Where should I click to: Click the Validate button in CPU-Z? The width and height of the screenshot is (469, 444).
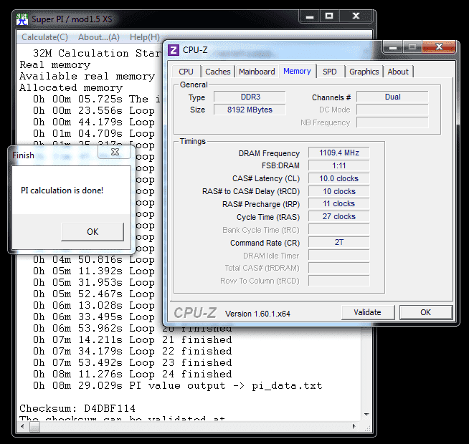tap(368, 312)
